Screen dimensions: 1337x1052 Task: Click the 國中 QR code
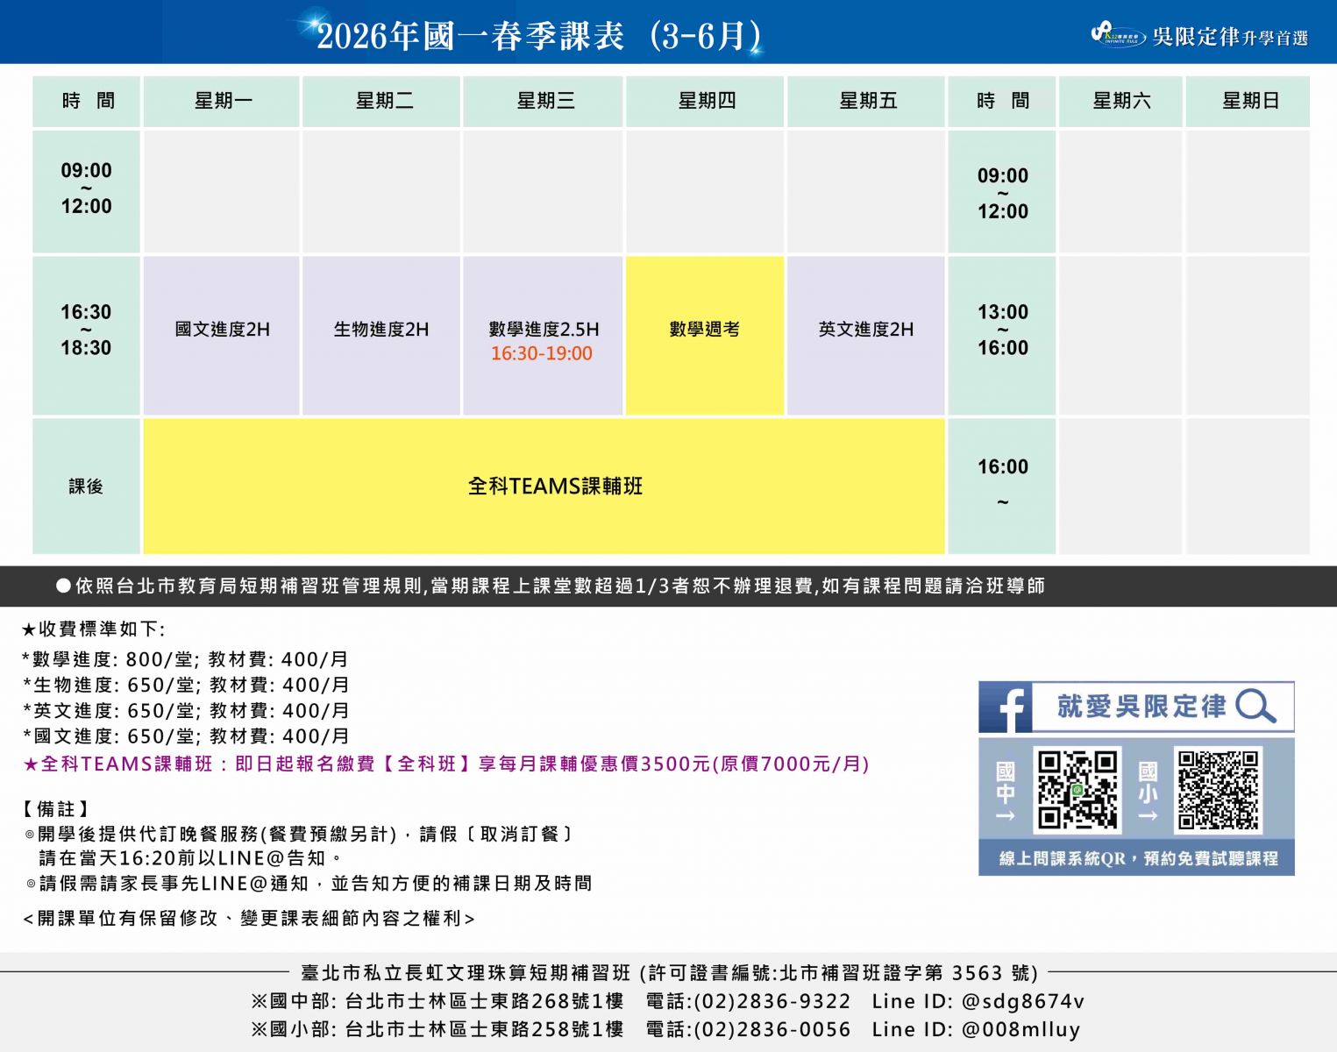1077,789
